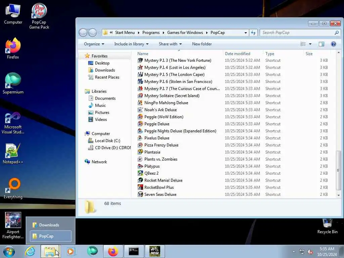Open the Windows Start orb
The width and height of the screenshot is (344, 258).
click(x=9, y=251)
